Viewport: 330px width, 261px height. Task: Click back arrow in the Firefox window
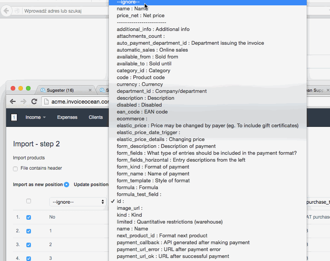[6, 11]
